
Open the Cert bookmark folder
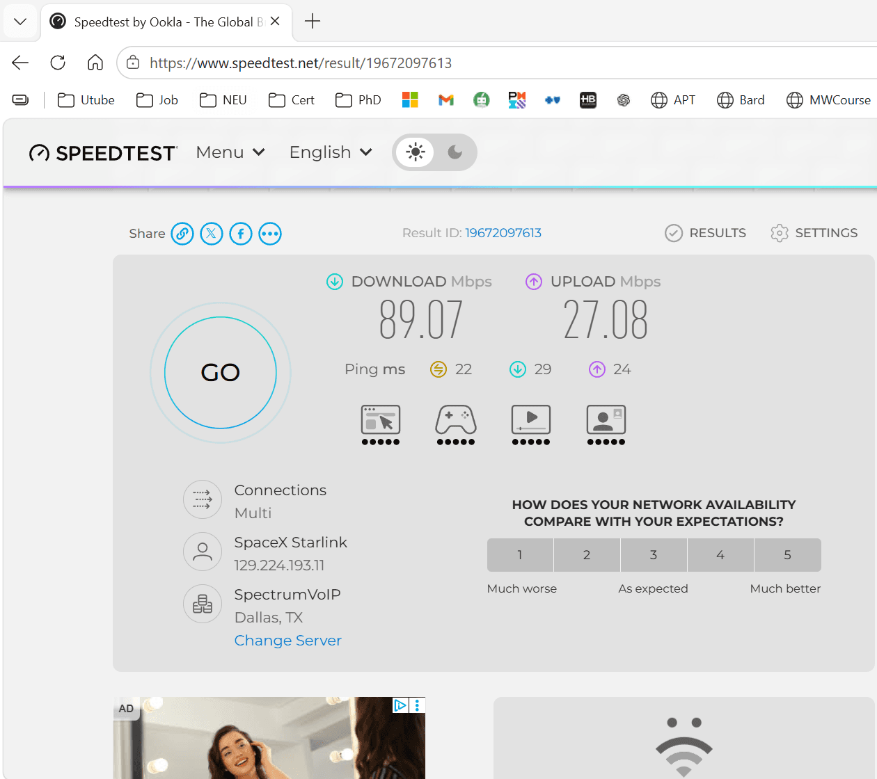[292, 100]
